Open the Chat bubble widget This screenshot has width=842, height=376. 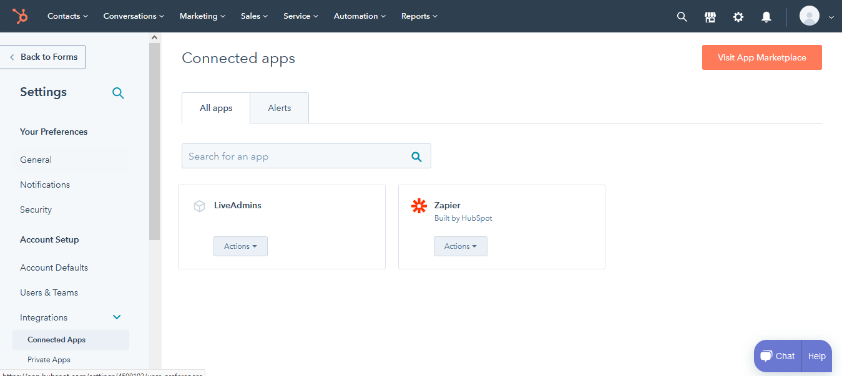coord(778,356)
